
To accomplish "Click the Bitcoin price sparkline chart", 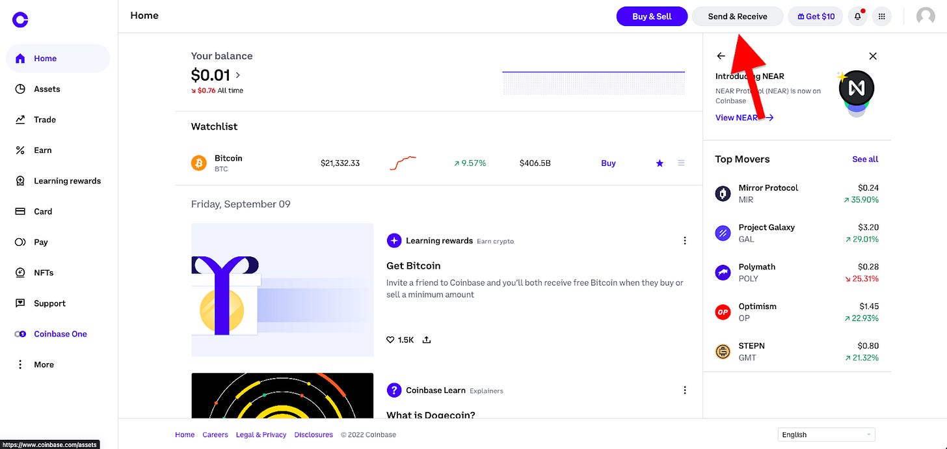I will [x=403, y=163].
